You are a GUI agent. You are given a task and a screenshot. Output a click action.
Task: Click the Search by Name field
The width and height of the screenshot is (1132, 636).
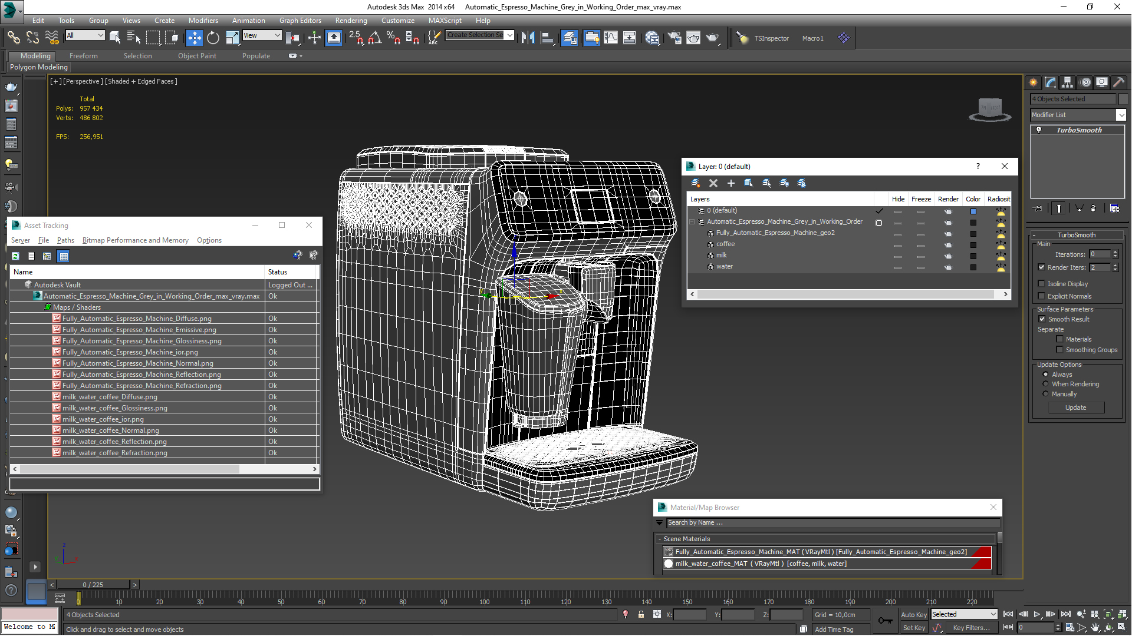(832, 522)
